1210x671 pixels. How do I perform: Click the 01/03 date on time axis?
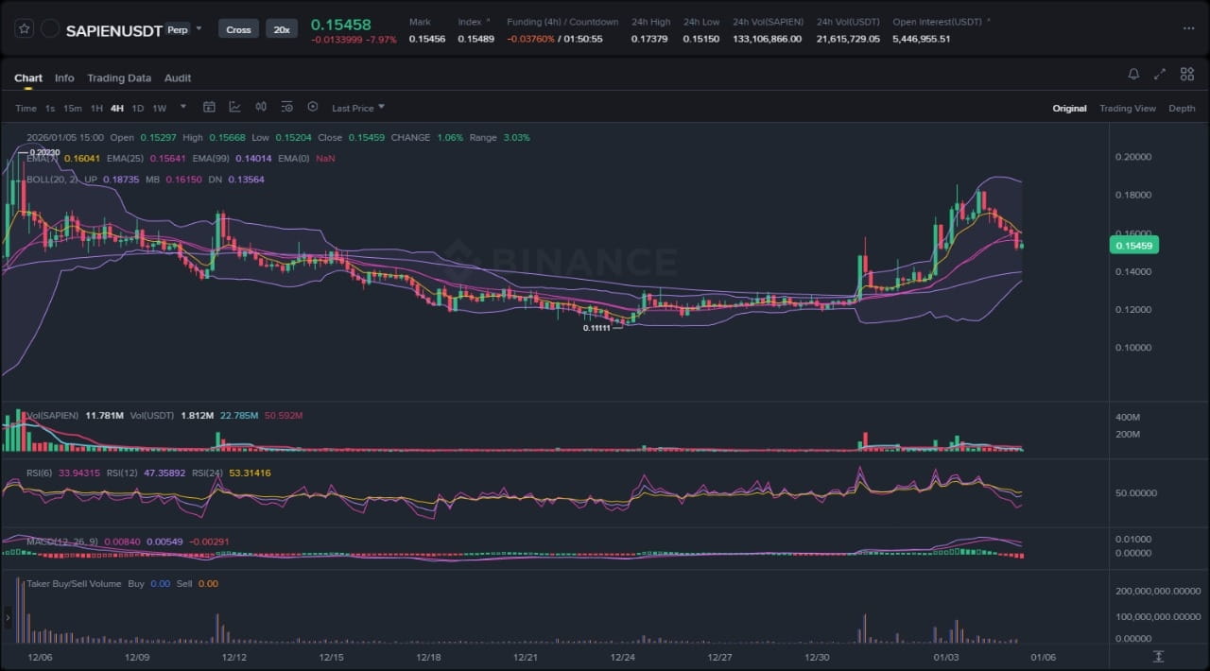(945, 657)
